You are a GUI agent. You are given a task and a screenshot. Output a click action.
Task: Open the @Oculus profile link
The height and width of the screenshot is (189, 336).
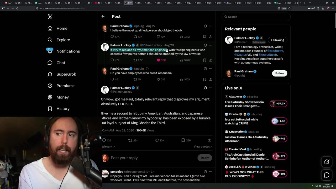coord(240,55)
